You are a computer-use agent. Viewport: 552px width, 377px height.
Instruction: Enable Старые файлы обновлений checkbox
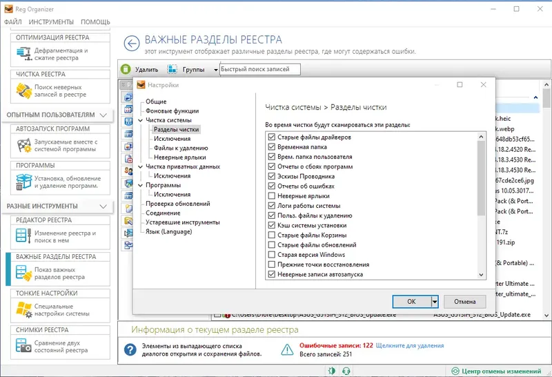271,245
